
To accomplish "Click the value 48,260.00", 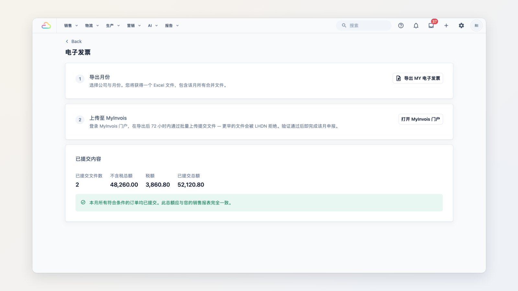I will [x=124, y=185].
